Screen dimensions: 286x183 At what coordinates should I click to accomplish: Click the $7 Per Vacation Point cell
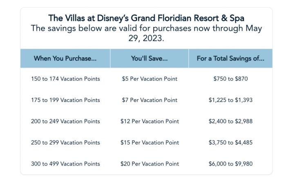pyautogui.click(x=150, y=100)
